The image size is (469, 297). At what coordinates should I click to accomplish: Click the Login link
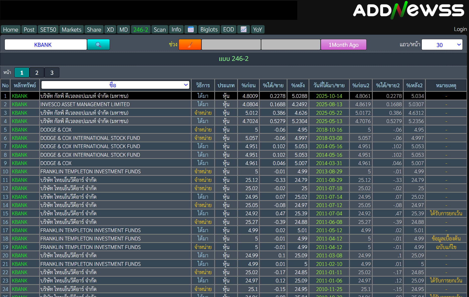(460, 29)
